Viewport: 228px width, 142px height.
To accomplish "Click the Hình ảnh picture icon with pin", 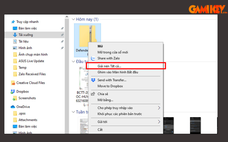I will tap(15, 48).
